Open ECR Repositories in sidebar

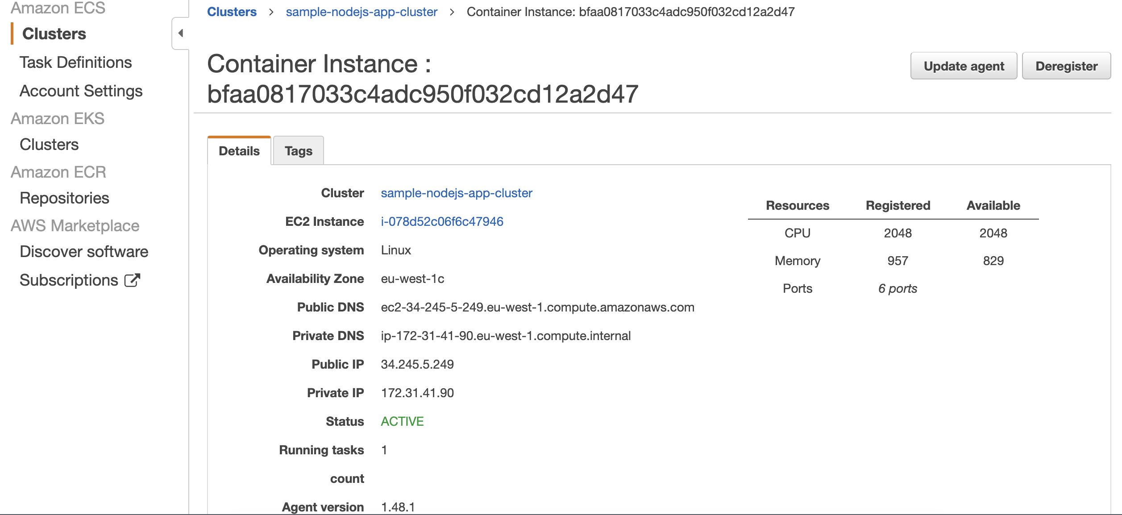64,198
